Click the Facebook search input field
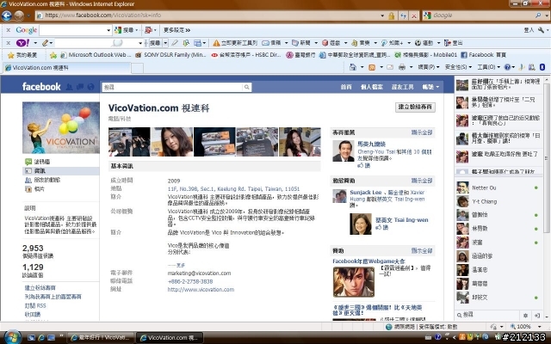The width and height of the screenshot is (551, 344). pyautogui.click(x=172, y=87)
